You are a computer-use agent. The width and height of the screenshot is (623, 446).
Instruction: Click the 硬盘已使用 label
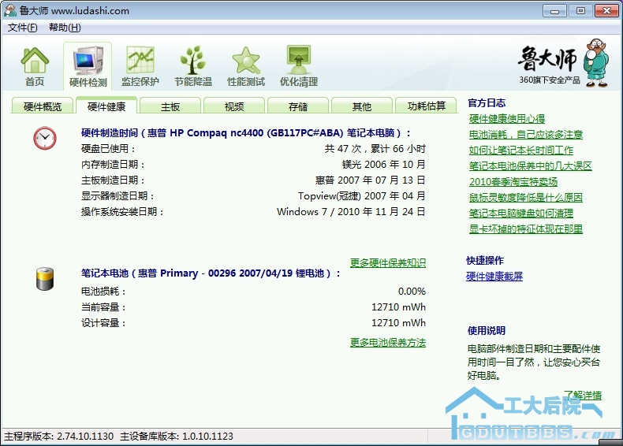[108, 148]
